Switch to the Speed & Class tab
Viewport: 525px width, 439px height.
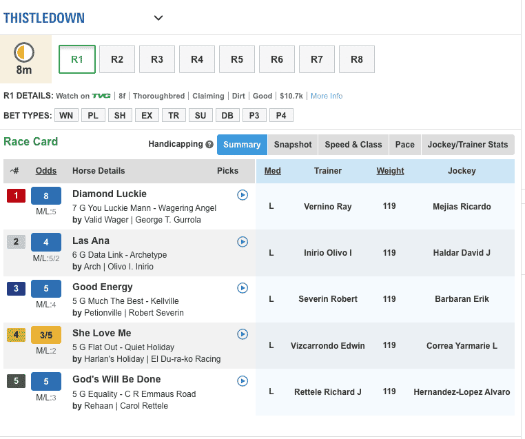click(x=353, y=145)
